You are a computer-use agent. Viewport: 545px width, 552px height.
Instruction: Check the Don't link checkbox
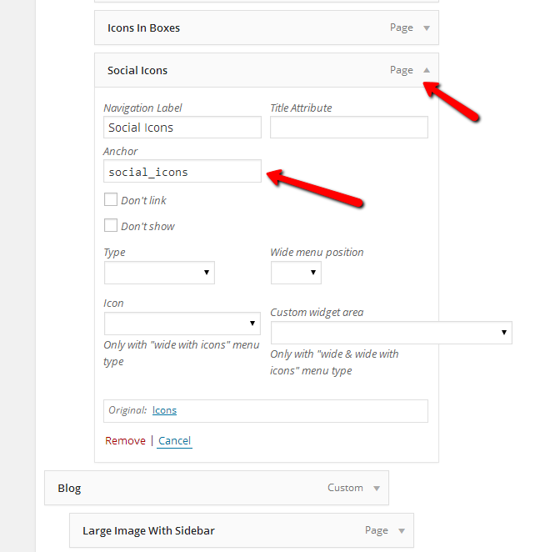coord(110,200)
